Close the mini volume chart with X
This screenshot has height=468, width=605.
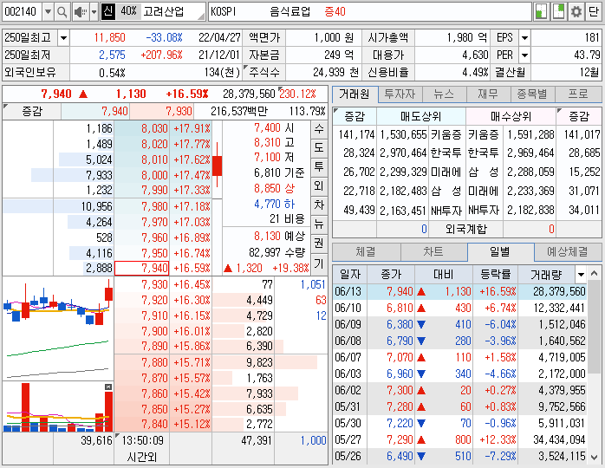108,387
